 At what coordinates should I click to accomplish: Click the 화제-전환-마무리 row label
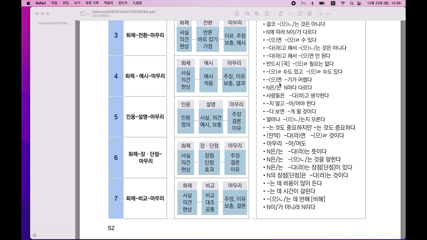[x=145, y=35]
